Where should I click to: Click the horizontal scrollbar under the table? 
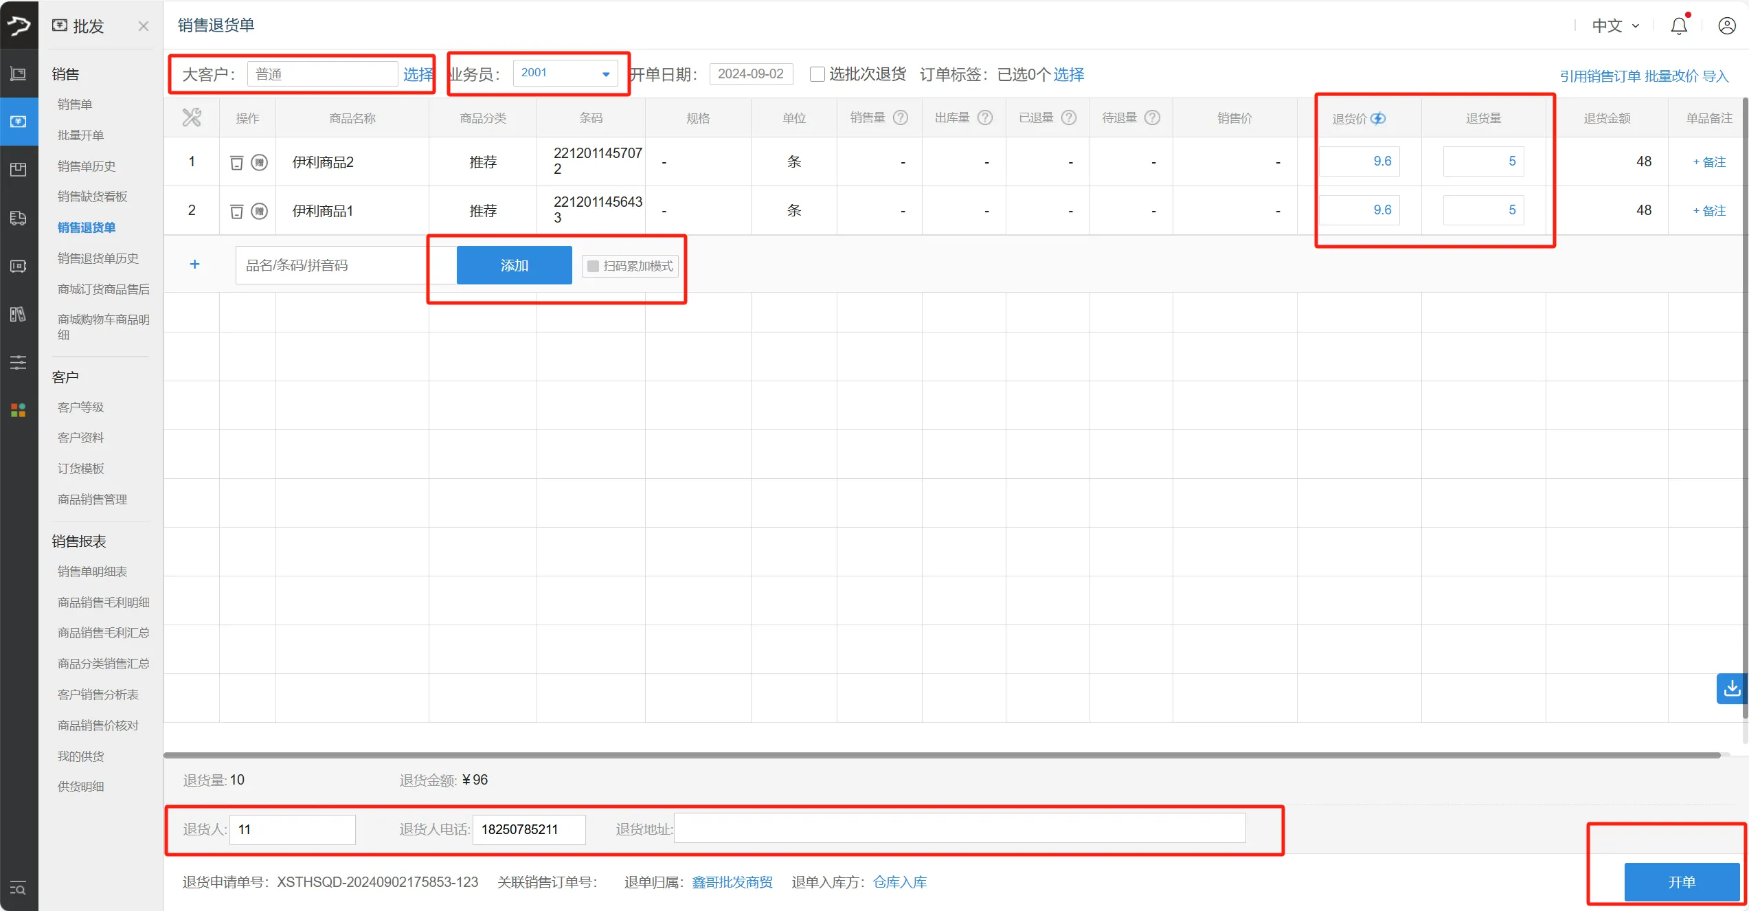coord(941,755)
